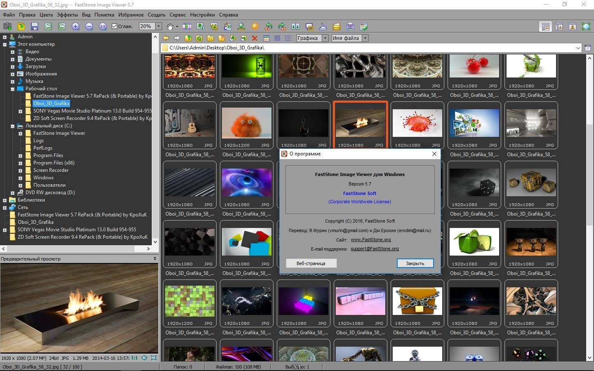Screen dimensions: 594x371
Task: Click the Print printer icon
Action: 350,26
